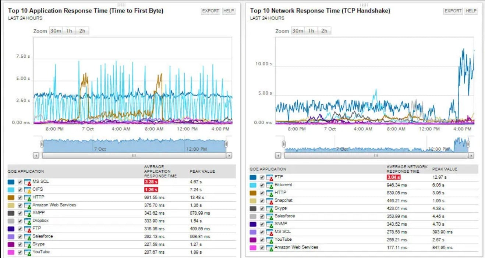Click the Amazon Web Services icon in left table
485x258 pixels.
pyautogui.click(x=28, y=205)
